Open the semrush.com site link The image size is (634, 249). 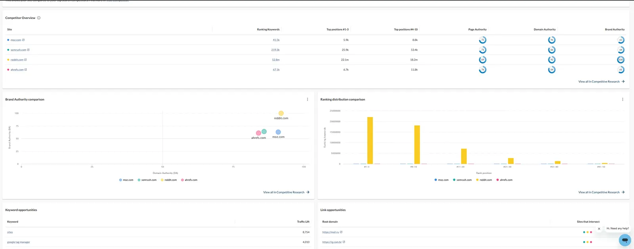(18, 50)
